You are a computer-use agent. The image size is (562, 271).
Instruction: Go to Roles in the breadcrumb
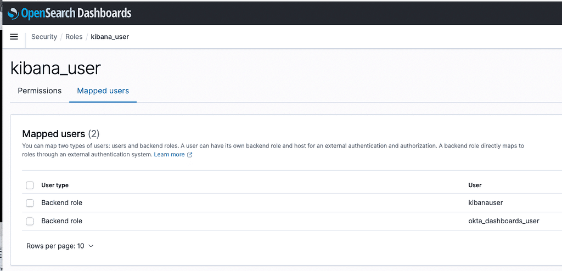[74, 37]
